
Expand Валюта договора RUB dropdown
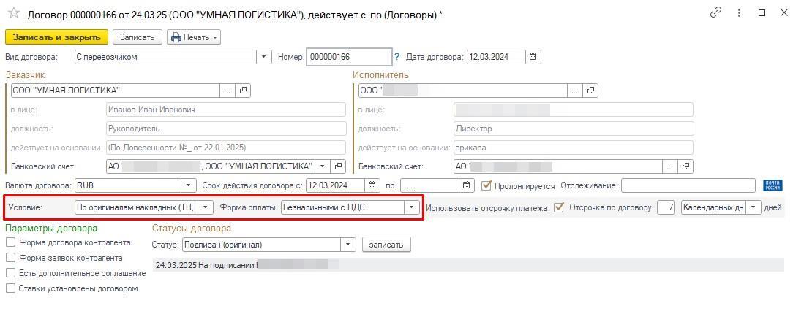[x=189, y=185]
